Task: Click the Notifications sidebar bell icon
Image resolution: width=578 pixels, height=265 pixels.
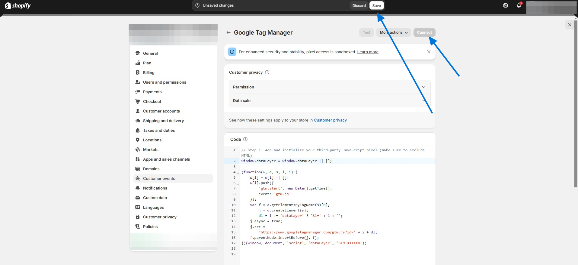Action: [x=138, y=188]
